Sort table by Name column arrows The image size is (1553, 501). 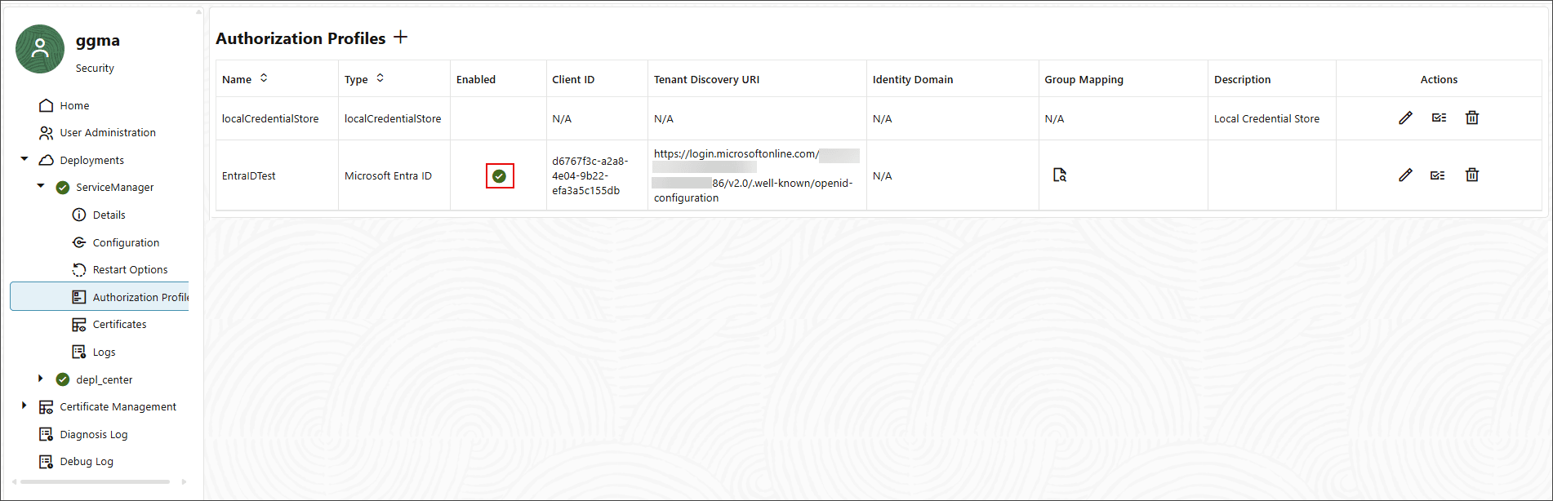[x=264, y=78]
